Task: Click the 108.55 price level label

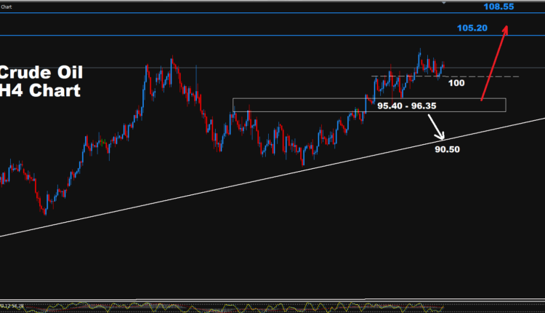Action: (498, 7)
